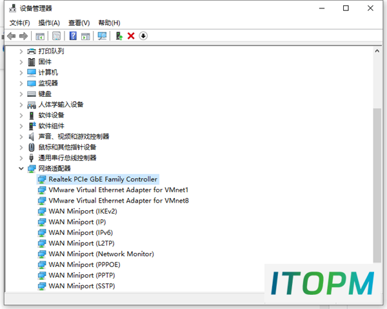Image resolution: width=387 pixels, height=309 pixels.
Task: Expand the 鼠标和其他指针设备 node
Action: 21,147
